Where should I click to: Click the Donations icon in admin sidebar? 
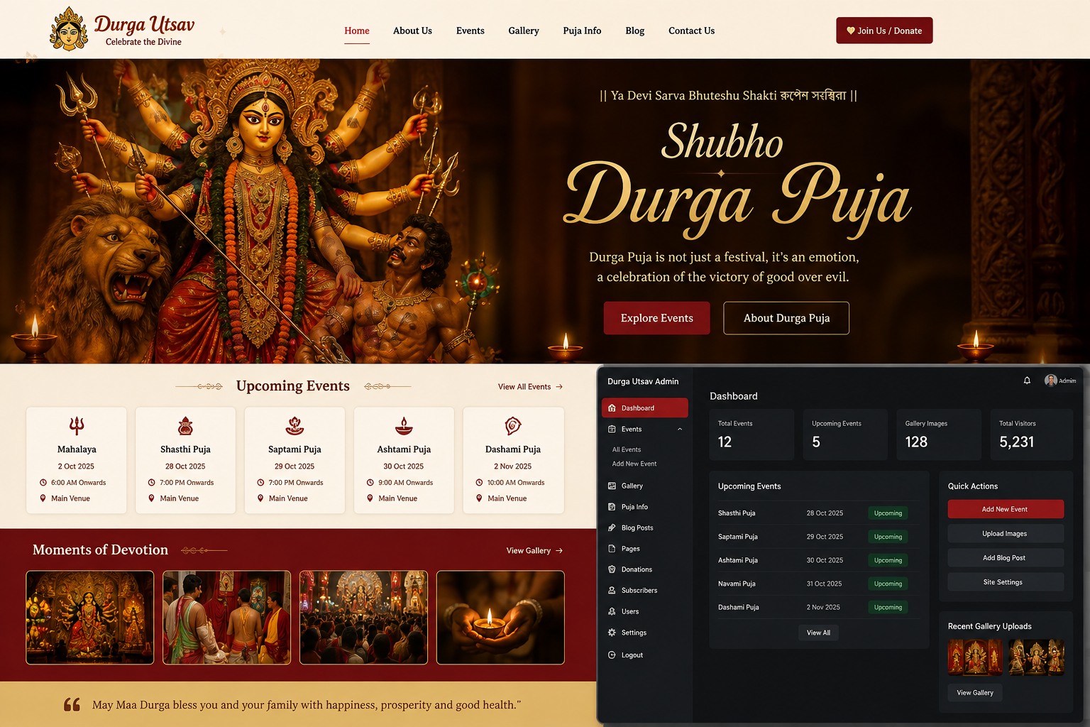612,569
